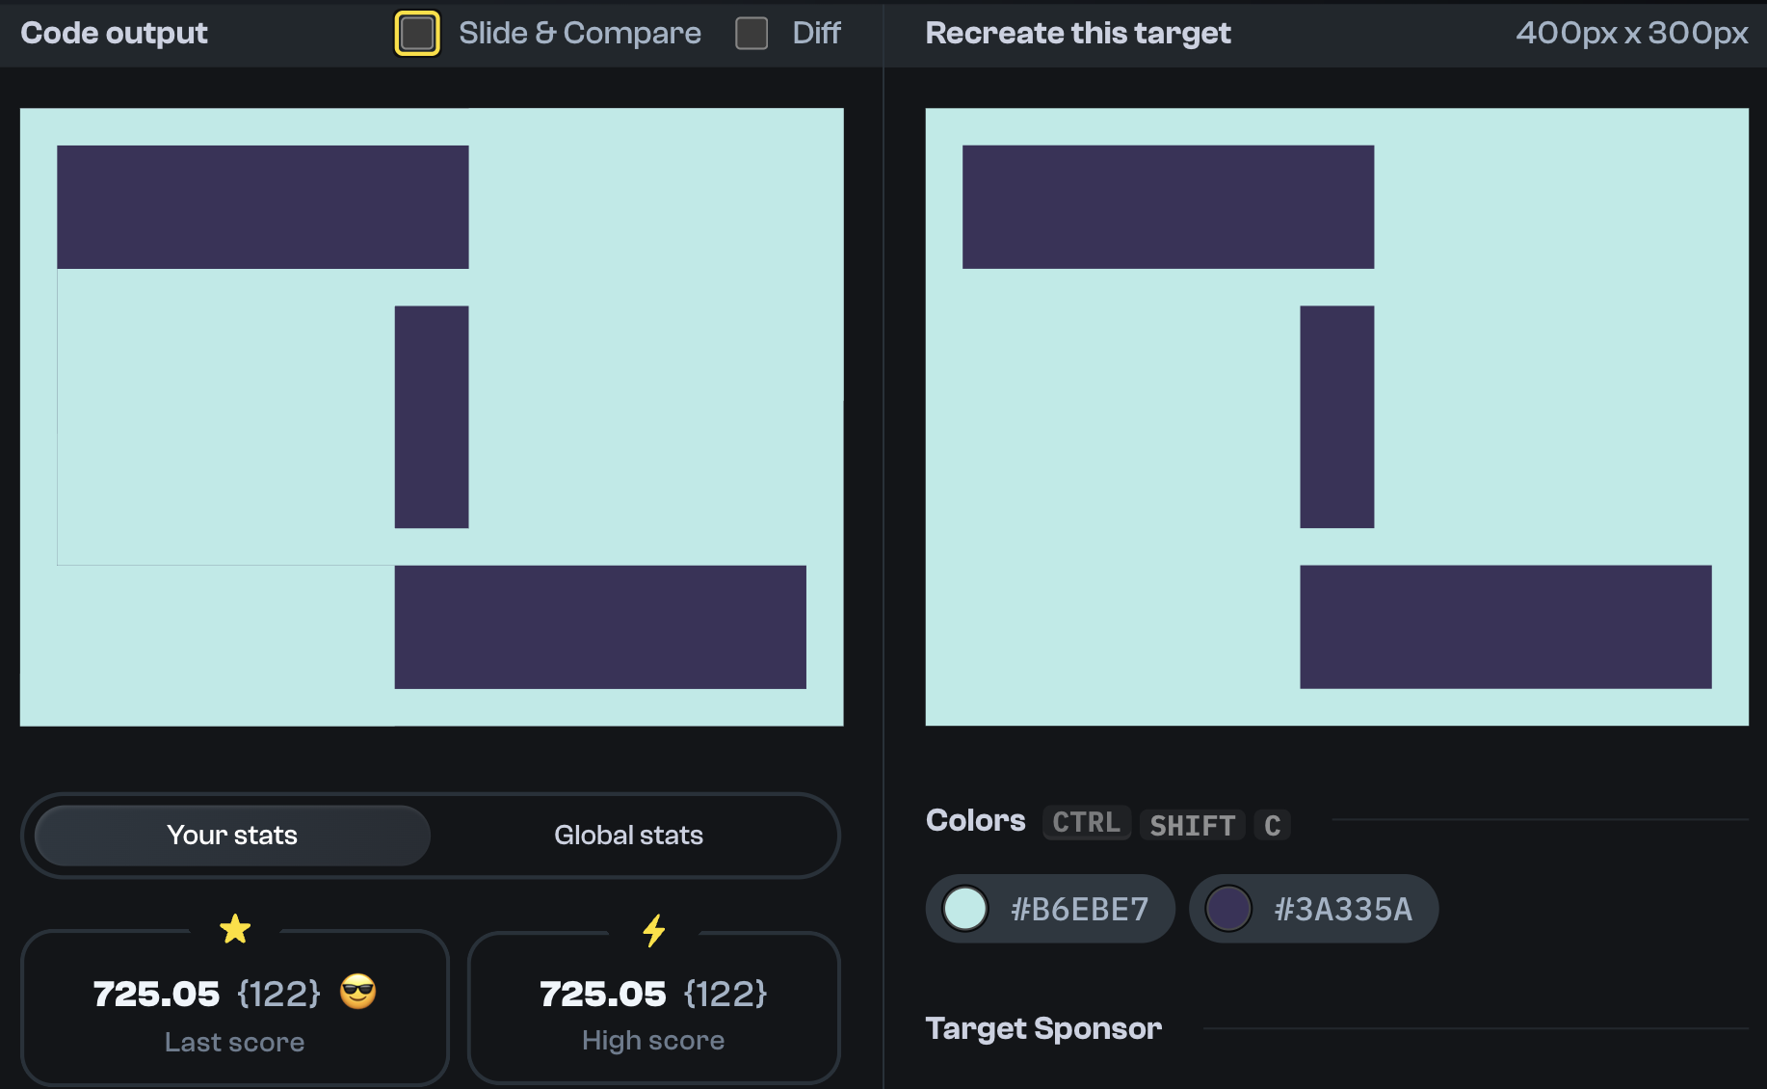This screenshot has width=1767, height=1089.
Task: Click the C key badge near Colors
Action: 1273,824
